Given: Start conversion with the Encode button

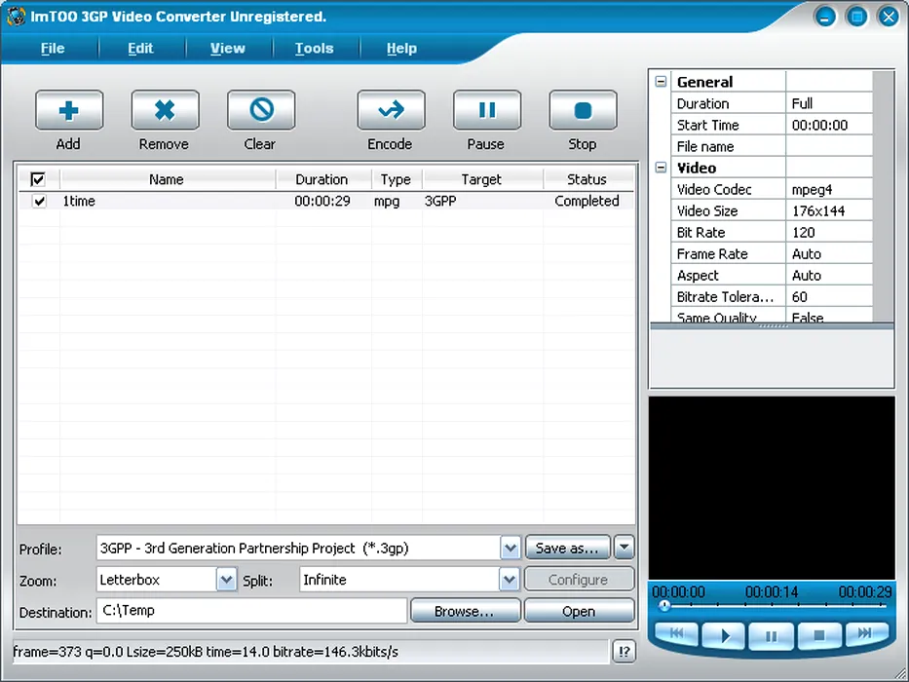Looking at the screenshot, I should point(392,110).
